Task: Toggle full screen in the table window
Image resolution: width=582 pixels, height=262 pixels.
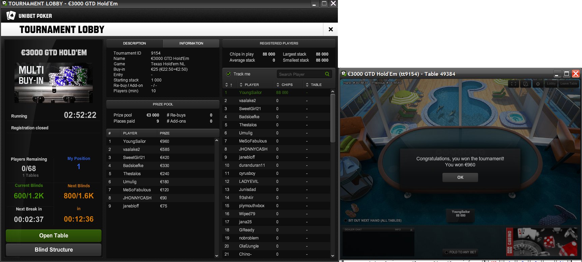Action: (514, 84)
